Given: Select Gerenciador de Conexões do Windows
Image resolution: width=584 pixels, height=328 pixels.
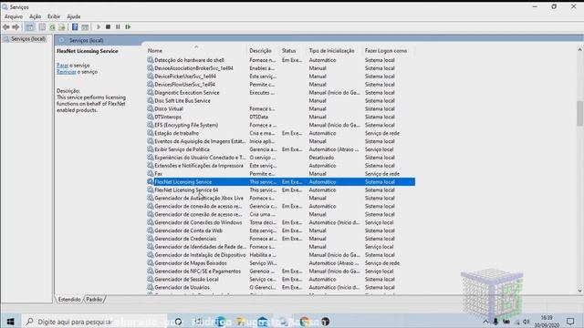Looking at the screenshot, I should click(x=281, y=222).
